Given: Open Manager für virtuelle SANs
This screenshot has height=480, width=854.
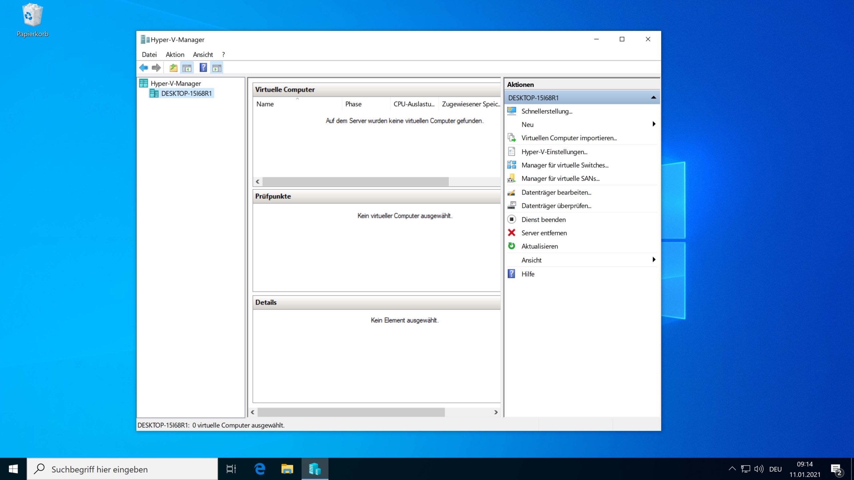Looking at the screenshot, I should point(560,178).
